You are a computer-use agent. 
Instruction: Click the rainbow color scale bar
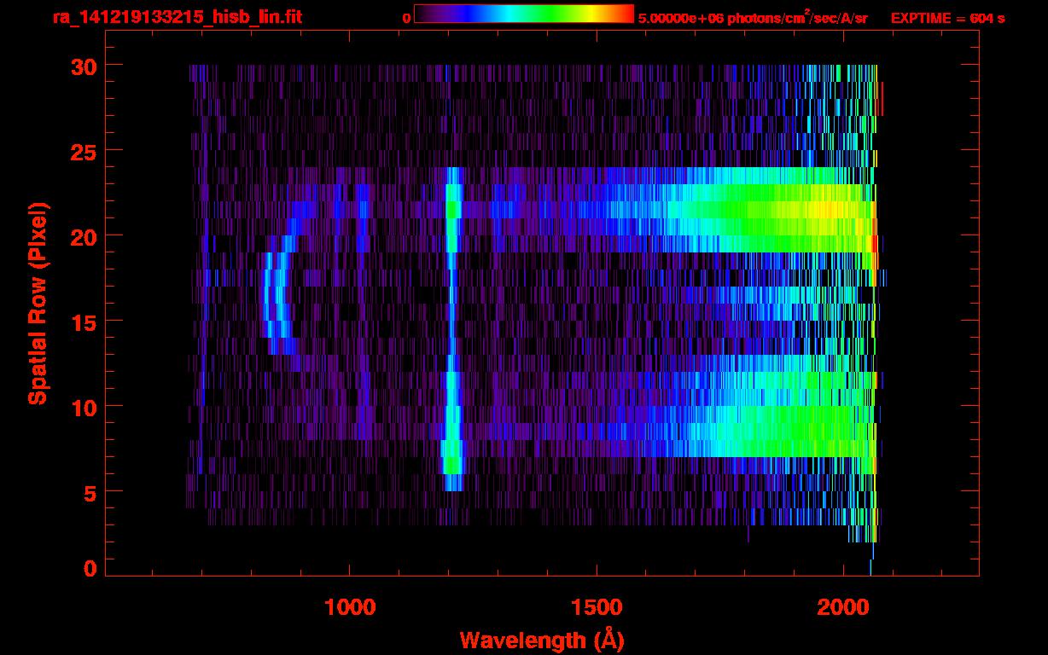524,14
